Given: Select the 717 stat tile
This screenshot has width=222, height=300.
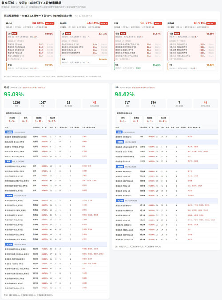Looking at the screenshot, I should [127, 104].
